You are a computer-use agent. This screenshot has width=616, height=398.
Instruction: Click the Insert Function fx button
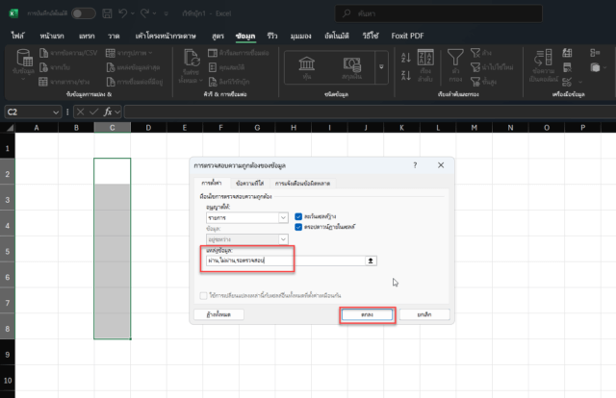click(107, 112)
